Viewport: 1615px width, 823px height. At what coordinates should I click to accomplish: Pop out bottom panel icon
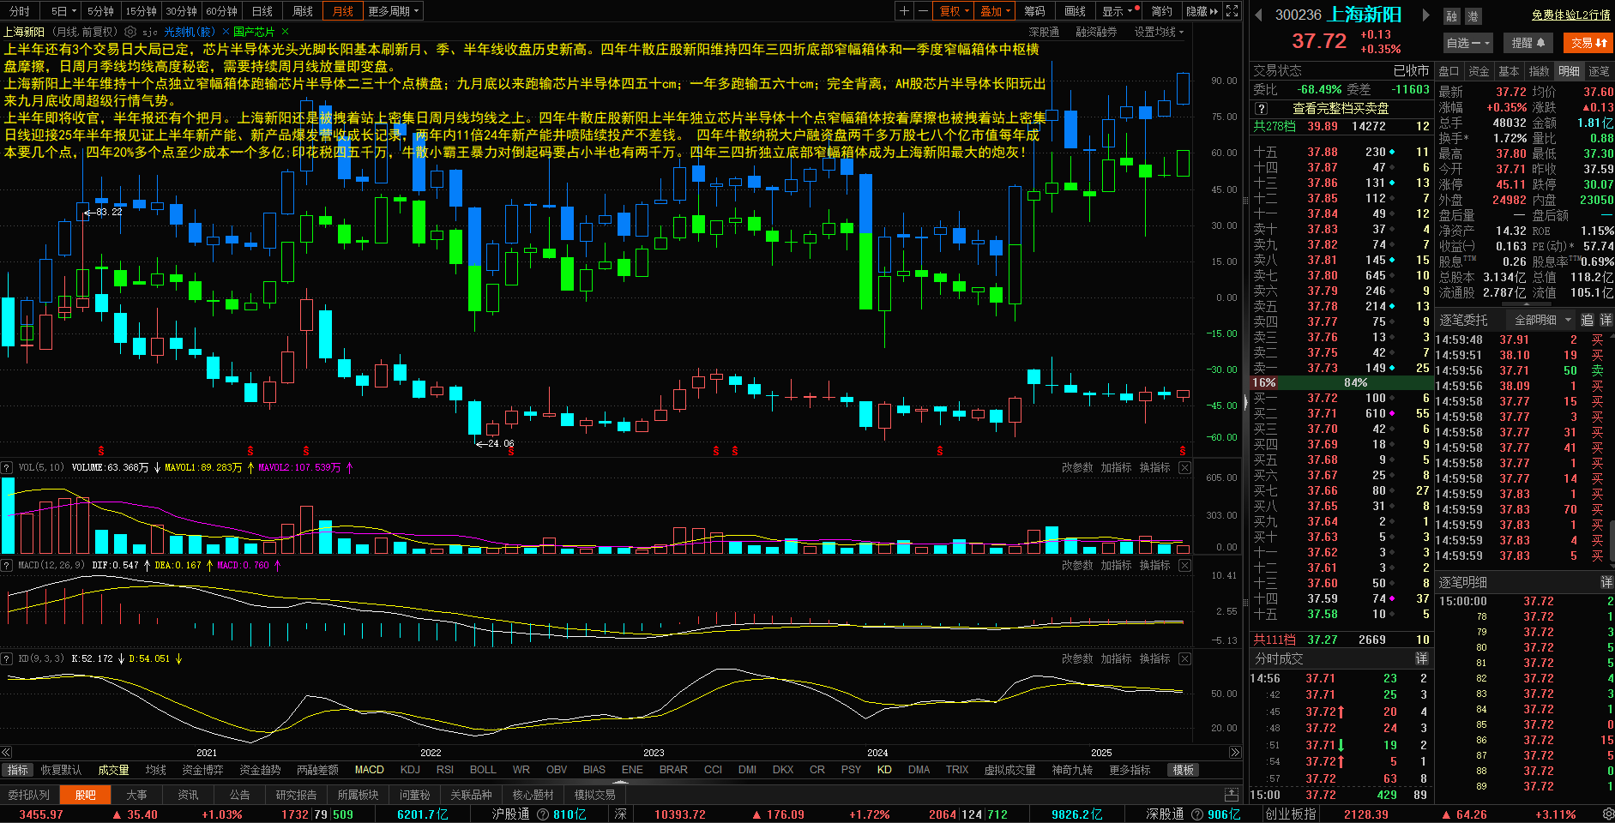tap(1232, 795)
